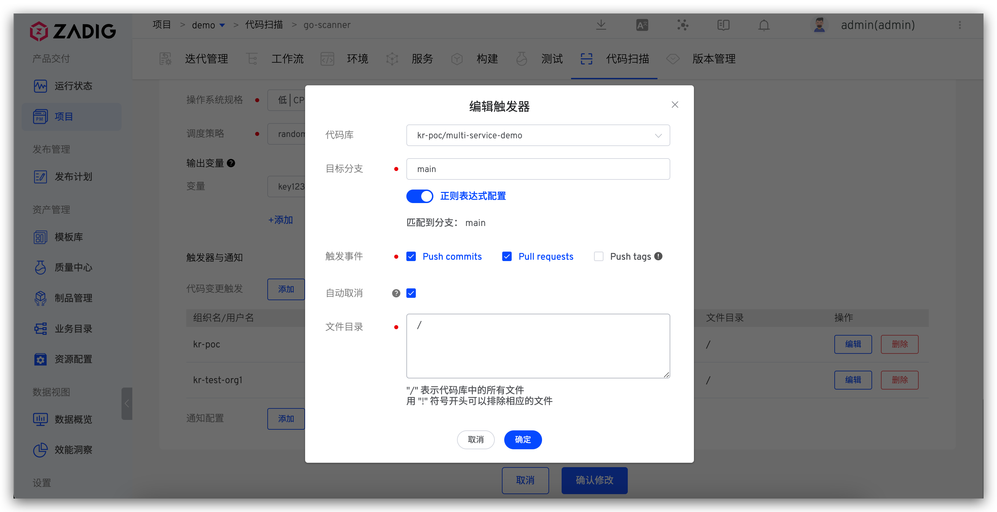The width and height of the screenshot is (997, 512).
Task: Open the 代码库 repository dropdown
Action: point(538,135)
